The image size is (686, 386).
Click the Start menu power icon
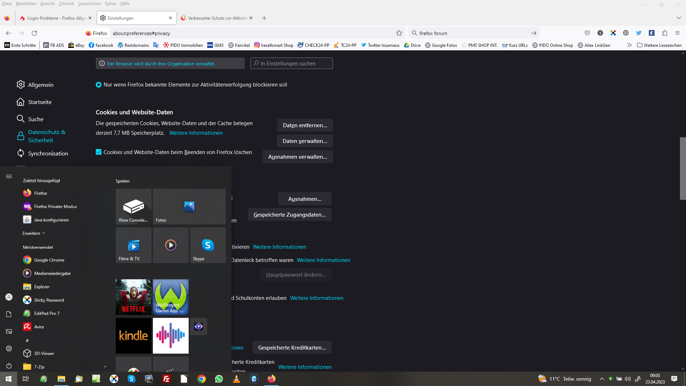[9, 366]
